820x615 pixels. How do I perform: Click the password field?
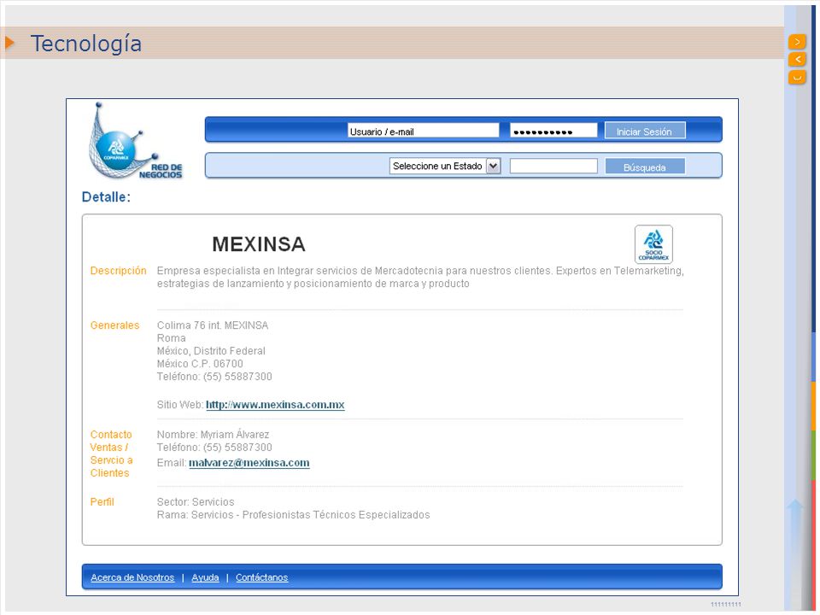[x=553, y=131]
